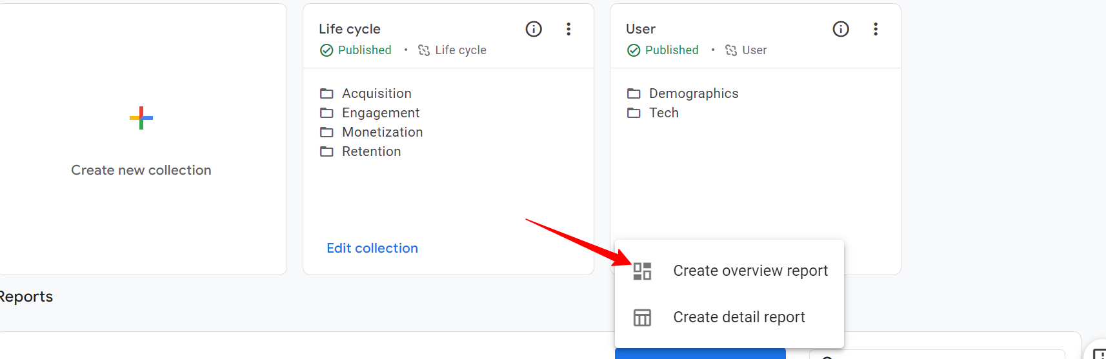Open three-dot menu on Life cycle card
This screenshot has width=1106, height=359.
(568, 29)
